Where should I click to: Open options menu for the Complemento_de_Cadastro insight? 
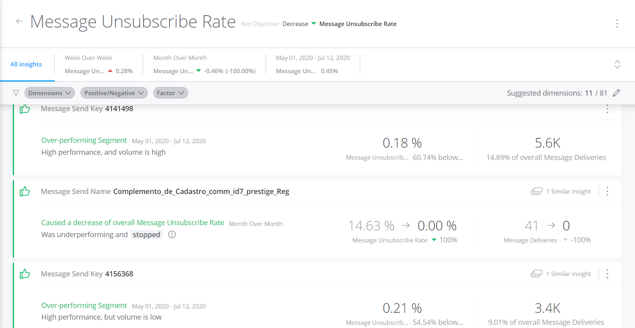607,191
